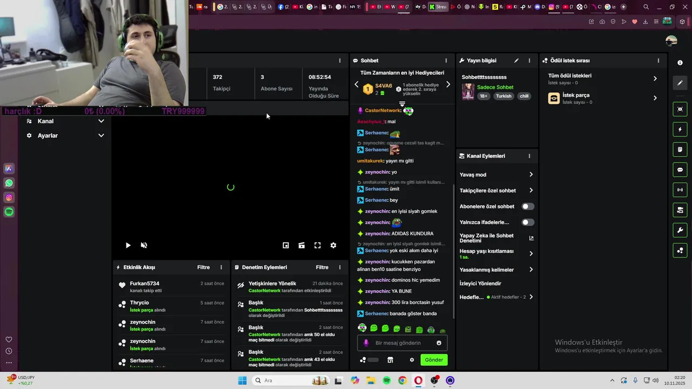The image size is (692, 389).
Task: Open Chrome from the Windows taskbar
Action: tap(402, 380)
